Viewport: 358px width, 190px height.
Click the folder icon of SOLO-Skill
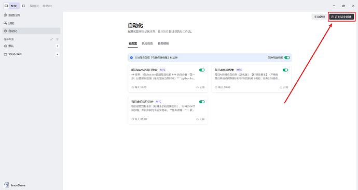[6, 54]
